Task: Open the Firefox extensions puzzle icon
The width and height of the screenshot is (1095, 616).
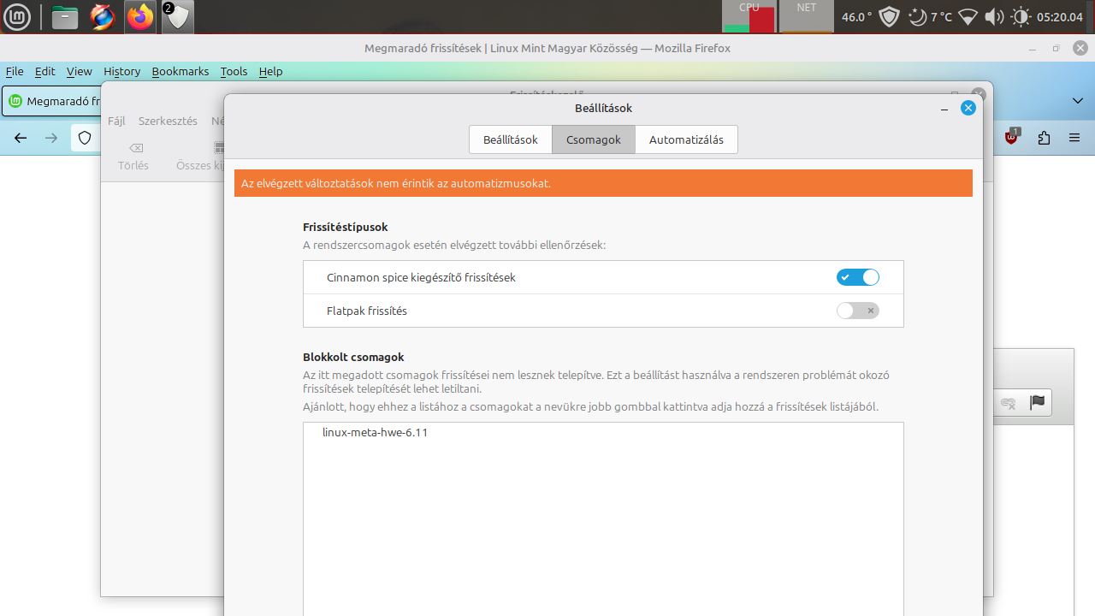Action: coord(1044,138)
